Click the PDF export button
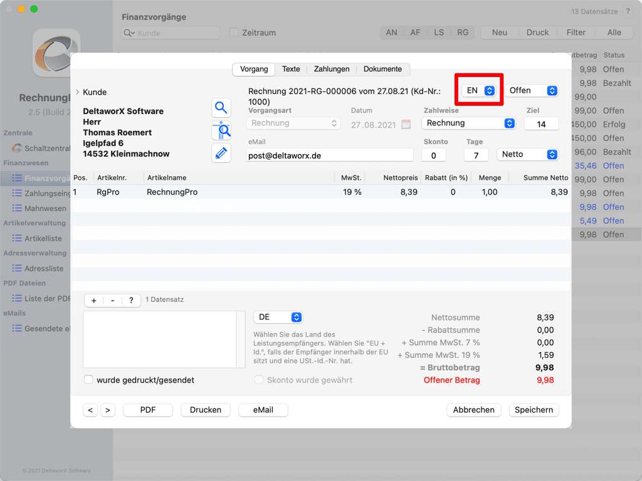642x481 pixels. 148,410
